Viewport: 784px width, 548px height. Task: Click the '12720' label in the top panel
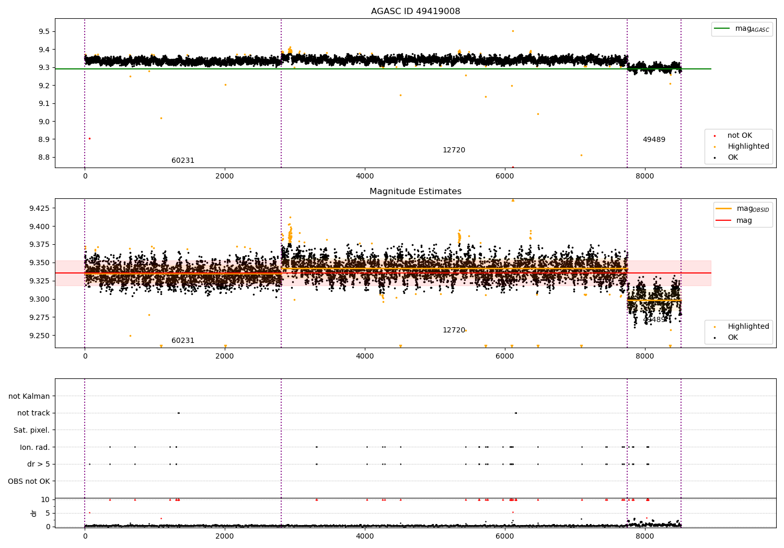(x=454, y=150)
